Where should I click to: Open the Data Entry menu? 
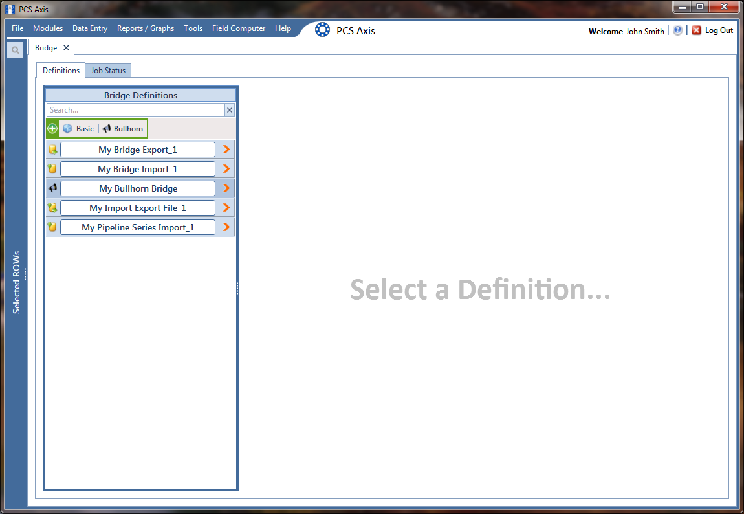tap(90, 28)
